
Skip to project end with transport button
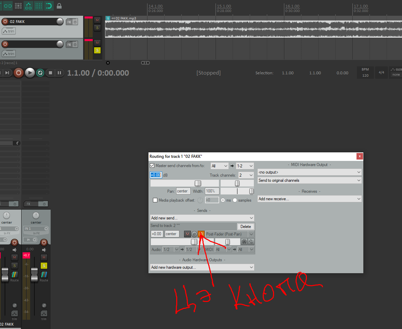click(x=7, y=73)
